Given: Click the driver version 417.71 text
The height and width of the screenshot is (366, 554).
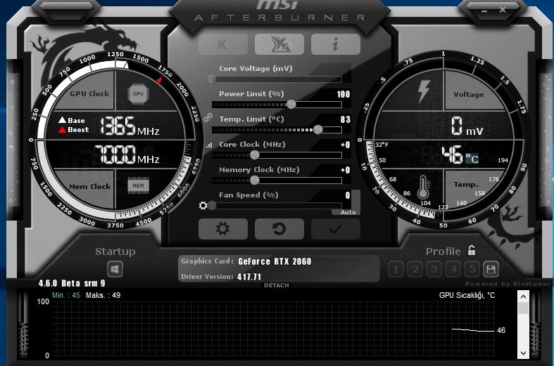Looking at the screenshot, I should tap(249, 277).
